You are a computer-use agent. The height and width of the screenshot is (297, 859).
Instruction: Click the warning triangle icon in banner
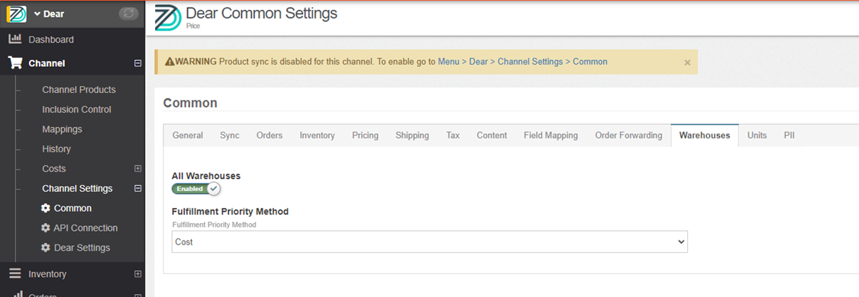tap(170, 62)
